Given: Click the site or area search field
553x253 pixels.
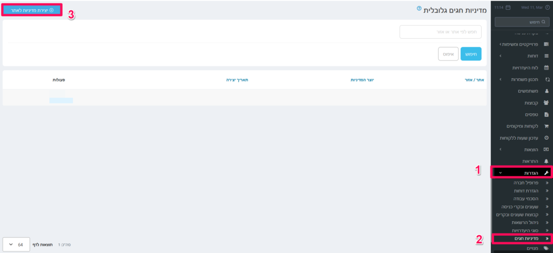Looking at the screenshot, I should [440, 32].
